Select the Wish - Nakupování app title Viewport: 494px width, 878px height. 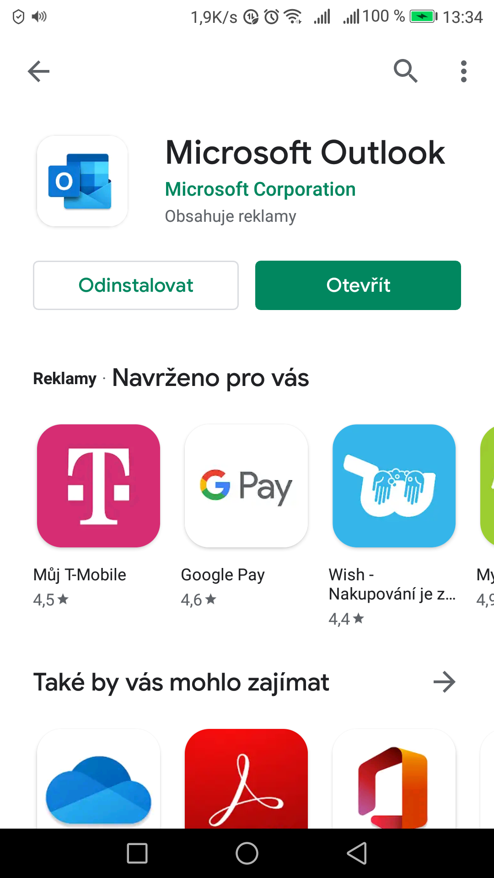[x=392, y=584]
